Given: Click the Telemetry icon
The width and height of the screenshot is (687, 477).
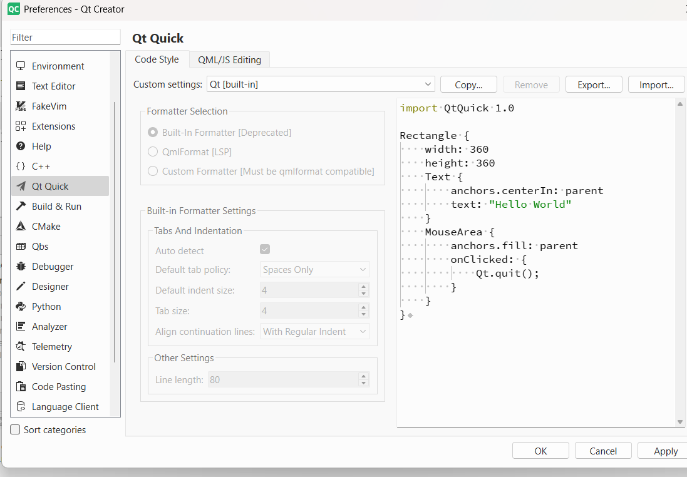Looking at the screenshot, I should (x=21, y=346).
